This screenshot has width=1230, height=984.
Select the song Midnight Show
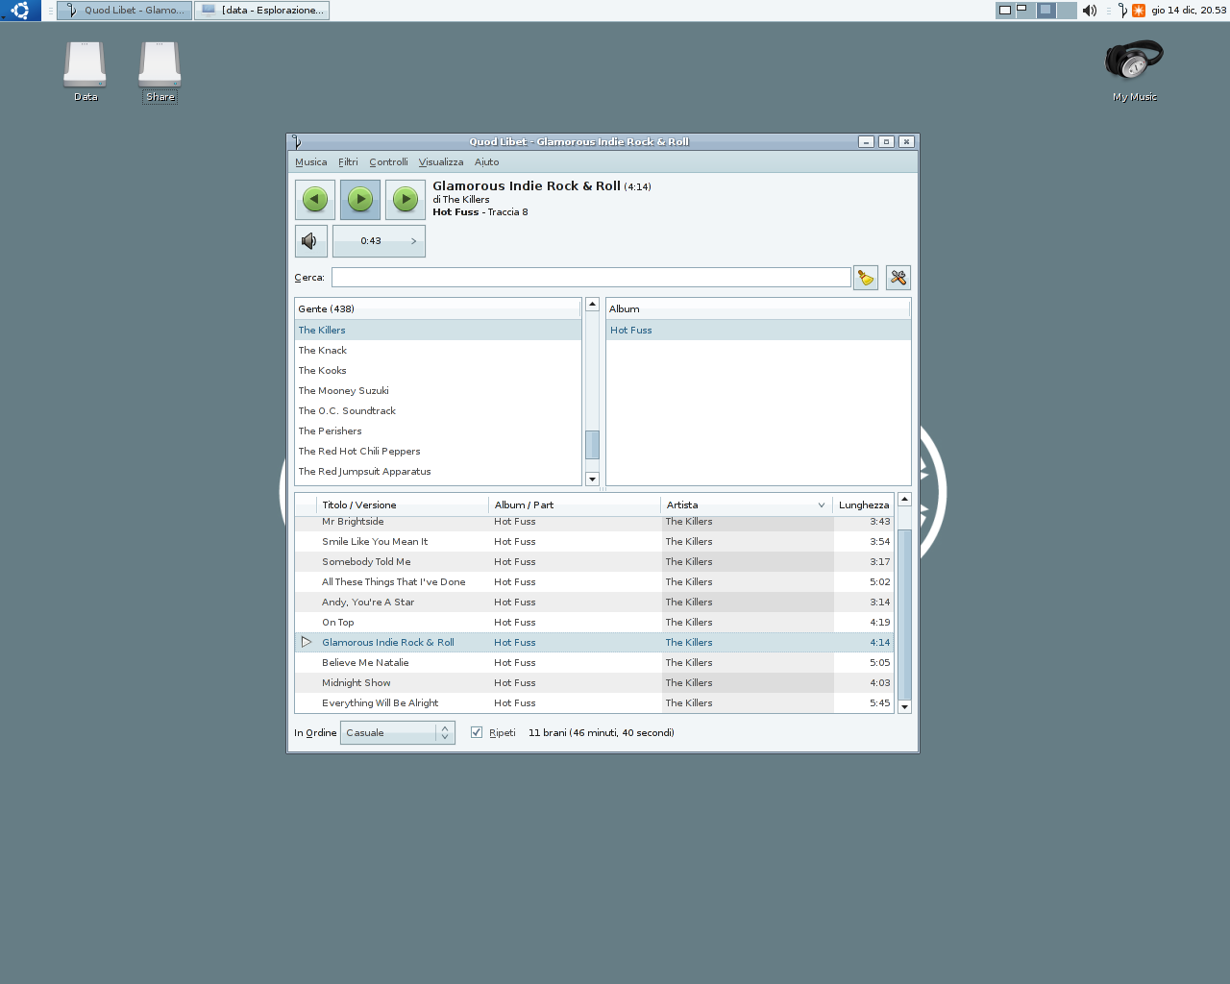594,682
